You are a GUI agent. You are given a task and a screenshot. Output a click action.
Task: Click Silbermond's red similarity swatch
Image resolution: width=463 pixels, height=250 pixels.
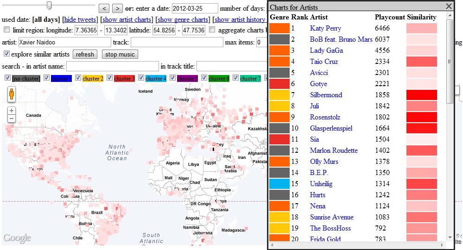[422, 95]
